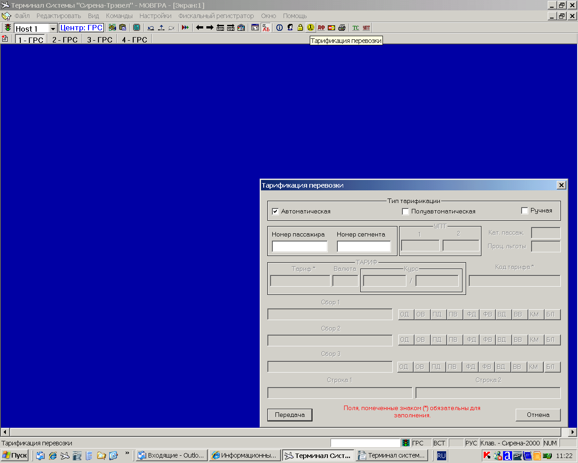Viewport: 578px width, 463px height.
Task: Switch to the 2 - ГРС tab
Action: pos(65,39)
